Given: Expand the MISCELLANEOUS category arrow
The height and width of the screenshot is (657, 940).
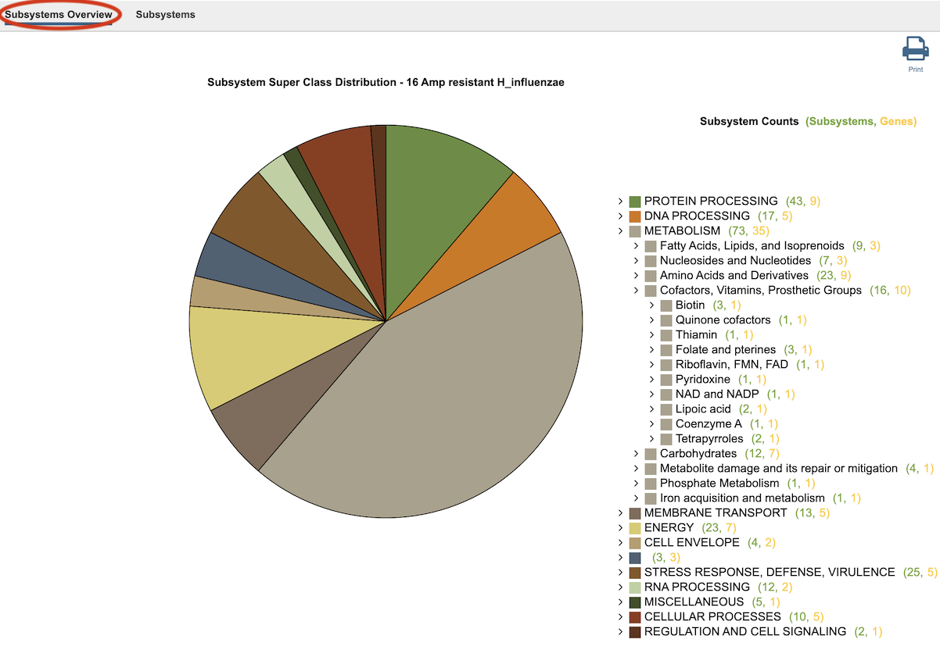Looking at the screenshot, I should coord(620,602).
